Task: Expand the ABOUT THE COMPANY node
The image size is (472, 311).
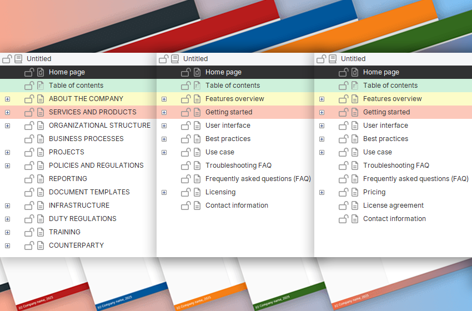Action: pyautogui.click(x=8, y=99)
